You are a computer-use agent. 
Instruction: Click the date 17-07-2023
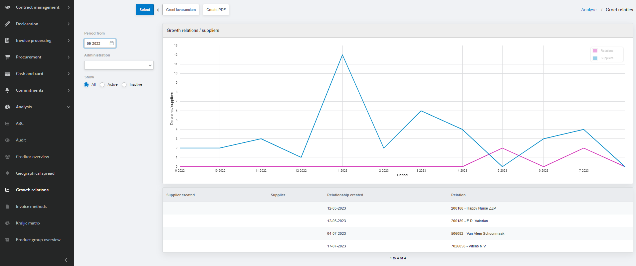click(x=336, y=246)
